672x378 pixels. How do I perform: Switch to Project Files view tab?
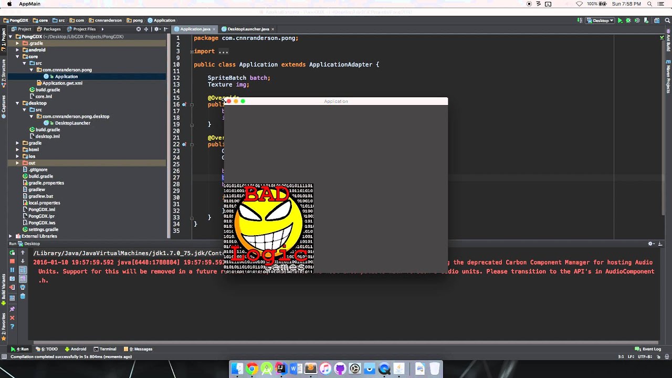coord(81,29)
